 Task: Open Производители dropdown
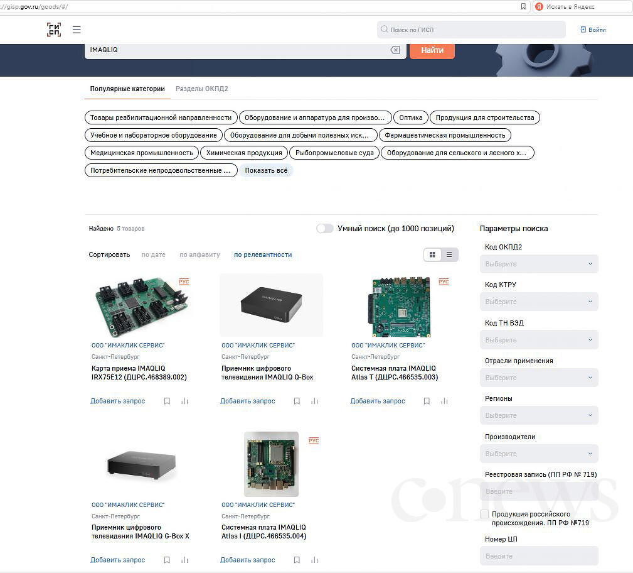tap(539, 454)
